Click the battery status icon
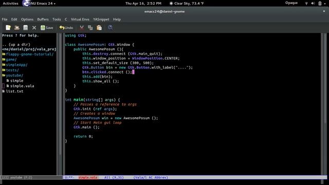The height and width of the screenshot is (185, 329). (320, 4)
